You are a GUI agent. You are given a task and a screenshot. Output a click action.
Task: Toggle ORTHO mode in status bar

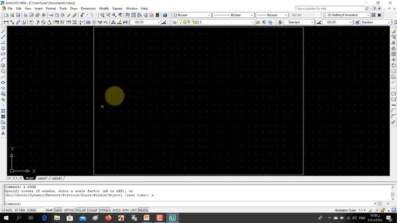coord(69,211)
